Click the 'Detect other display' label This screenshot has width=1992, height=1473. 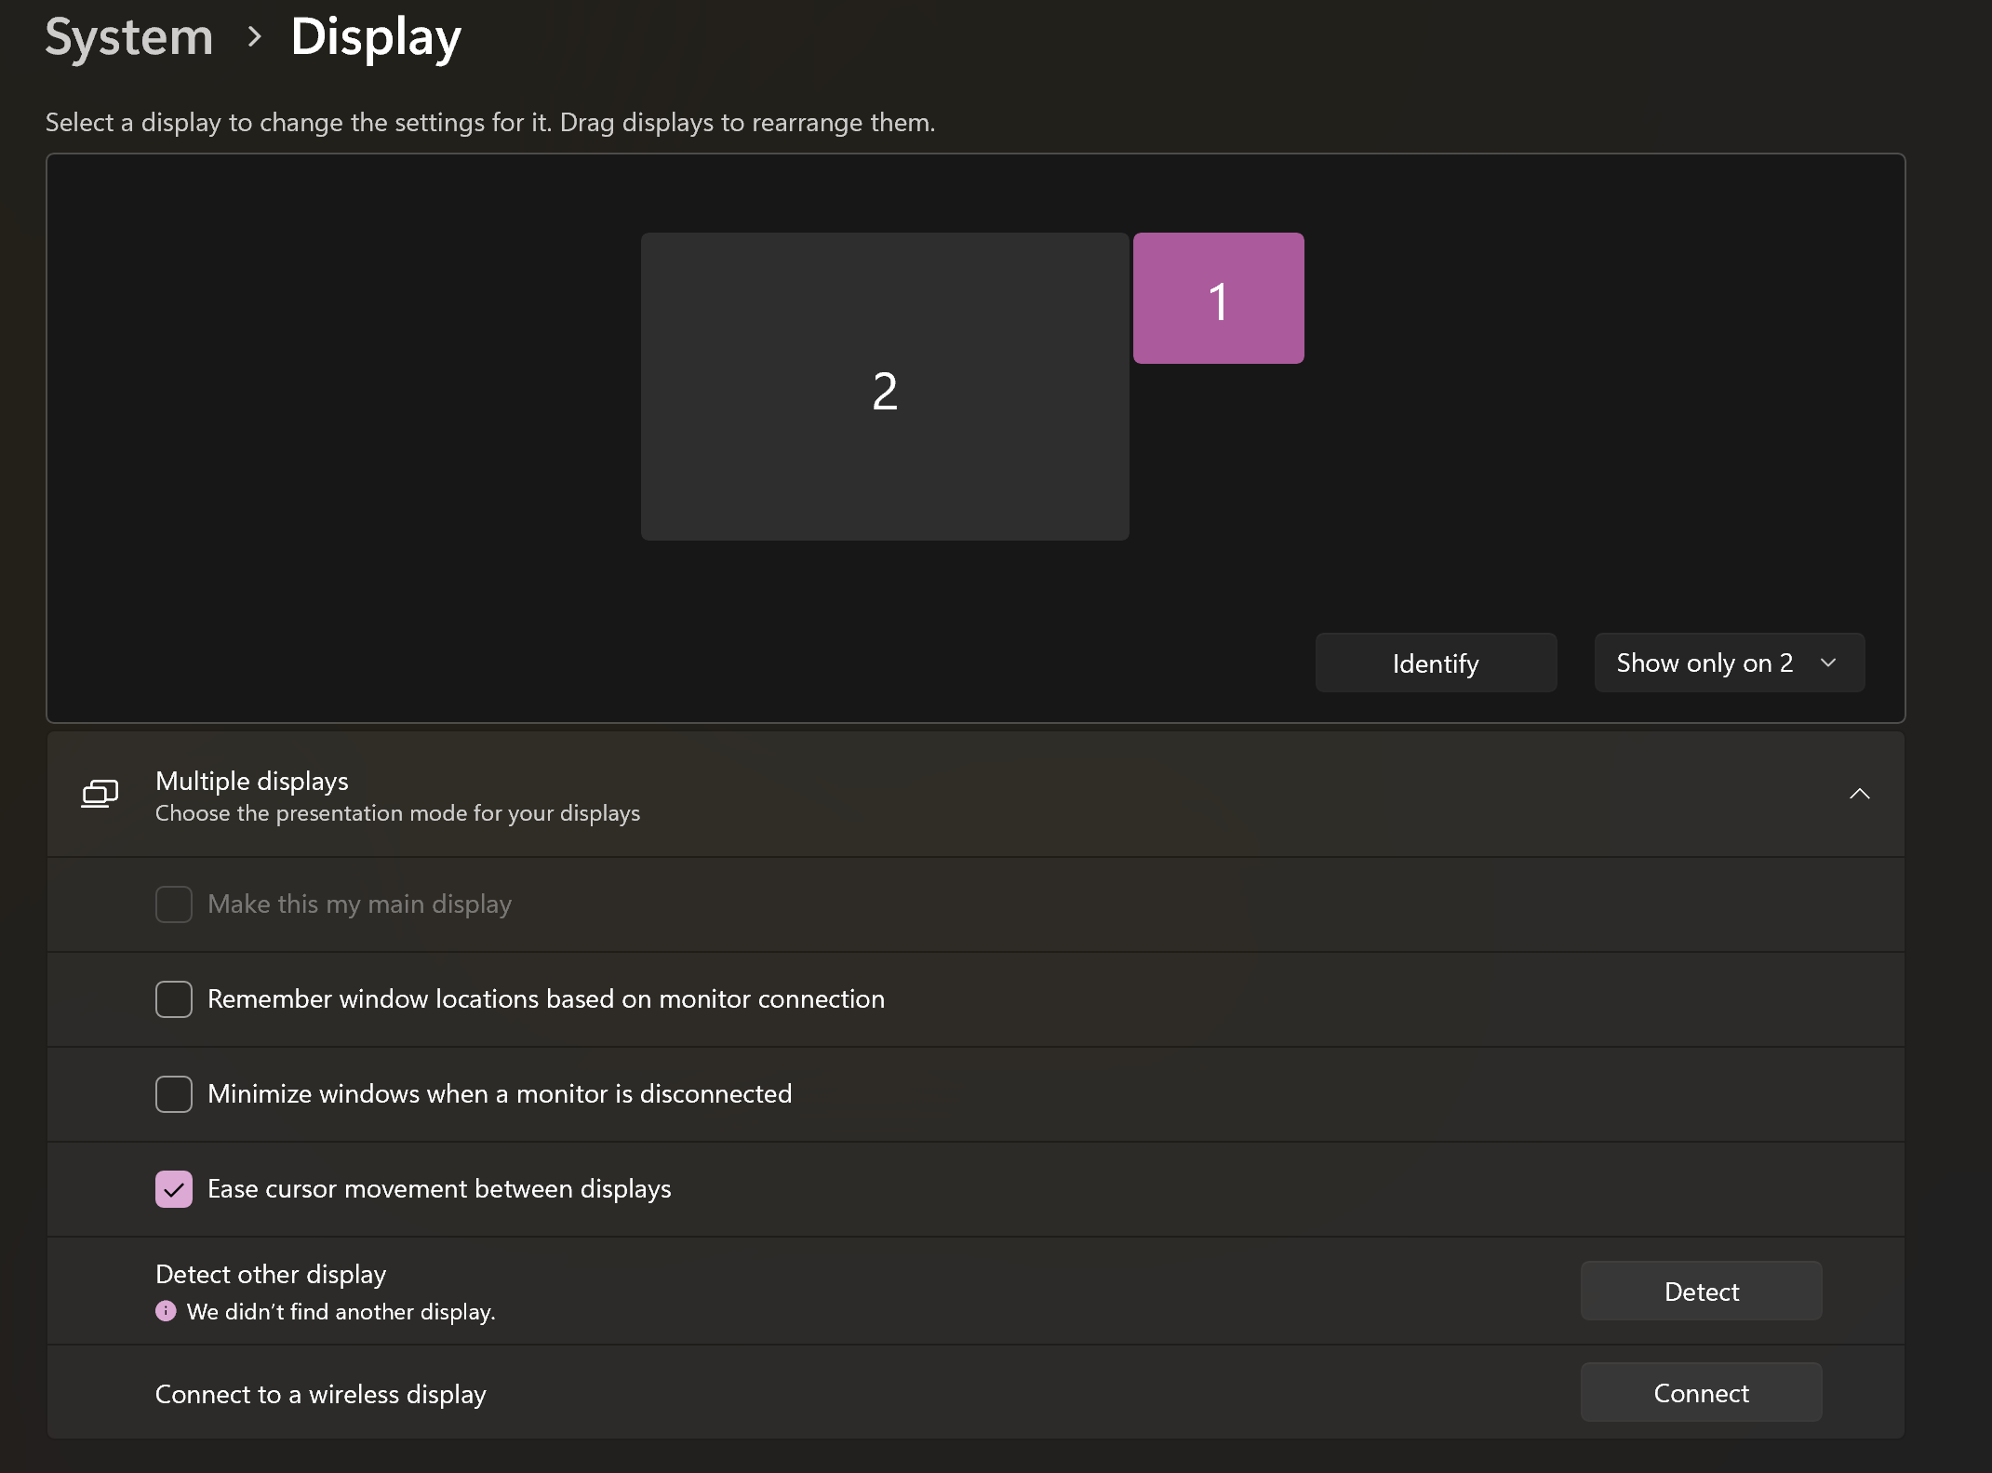[x=271, y=1274]
